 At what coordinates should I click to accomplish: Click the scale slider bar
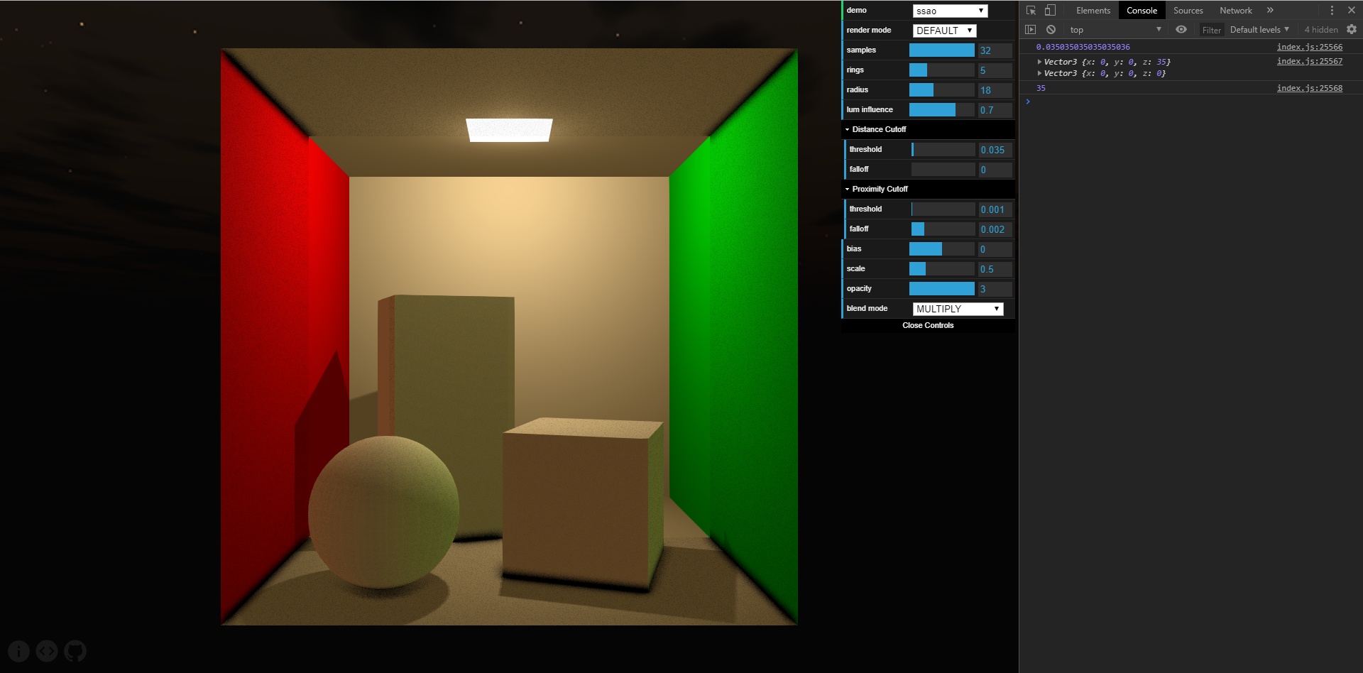click(x=942, y=268)
